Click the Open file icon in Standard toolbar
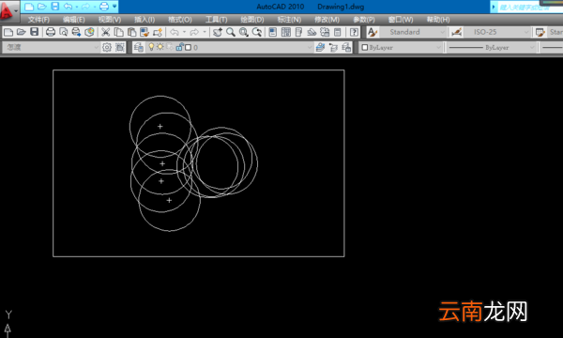Screen dimensions: 563x338 [x=22, y=32]
